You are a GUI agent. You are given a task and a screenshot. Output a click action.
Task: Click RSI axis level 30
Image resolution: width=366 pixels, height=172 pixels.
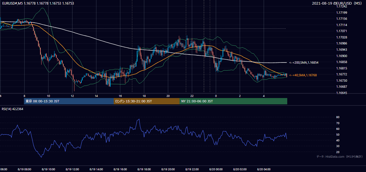(x=338, y=146)
